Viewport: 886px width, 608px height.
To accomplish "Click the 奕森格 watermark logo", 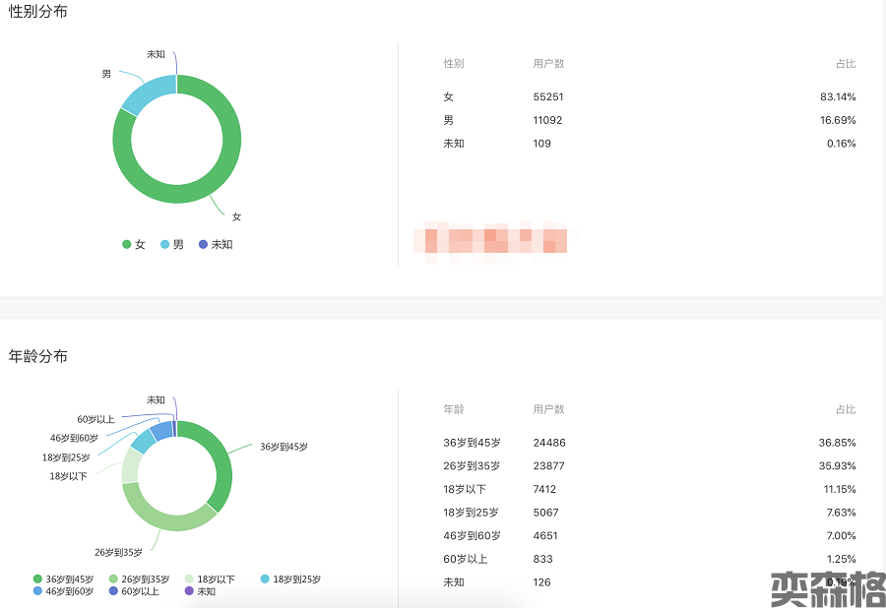I will 825,588.
